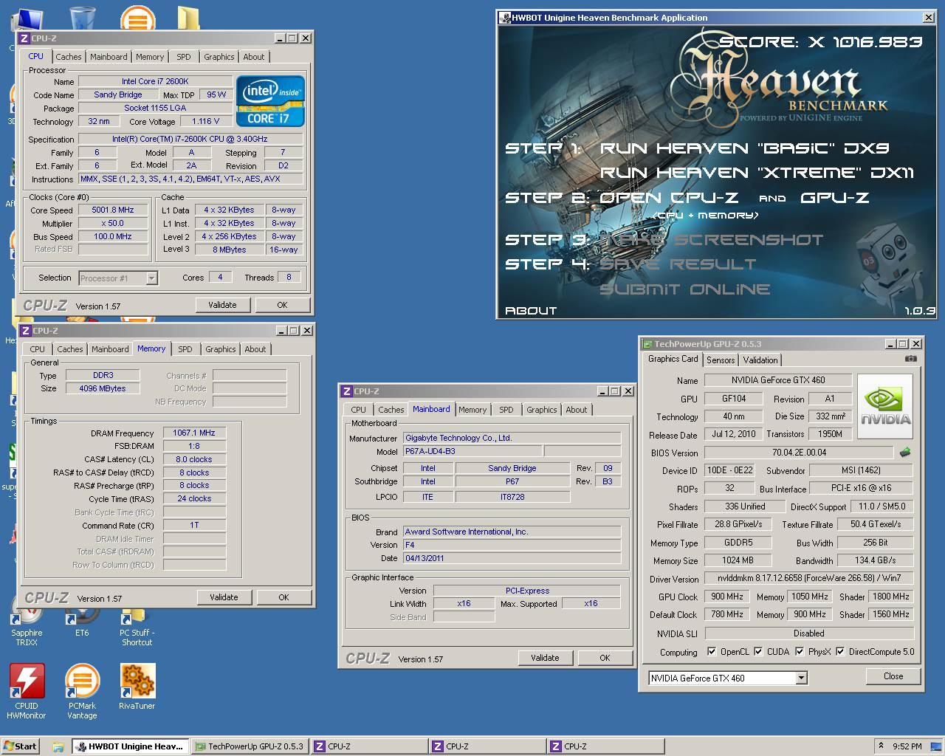Click DRAM Frequency 1067.1 MHz value
Viewport: 945px width, 756px height.
pyautogui.click(x=194, y=433)
